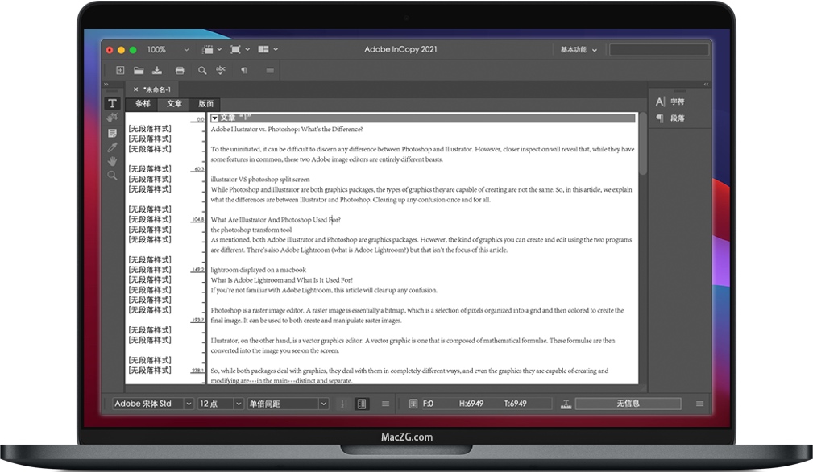Click the line 'illustrator VS photoshop split screen'
This screenshot has height=472, width=813.
(x=259, y=180)
